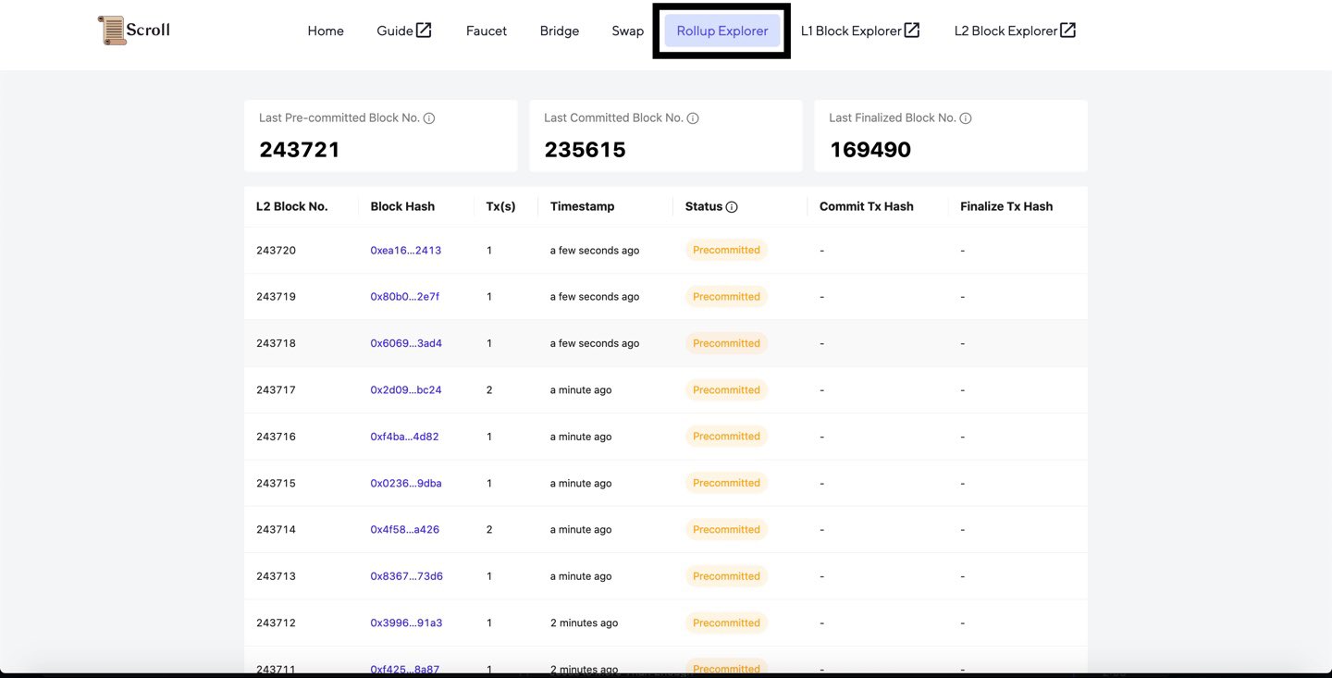The image size is (1332, 678).
Task: Click the Precommitted badge for block 243717
Action: click(726, 390)
